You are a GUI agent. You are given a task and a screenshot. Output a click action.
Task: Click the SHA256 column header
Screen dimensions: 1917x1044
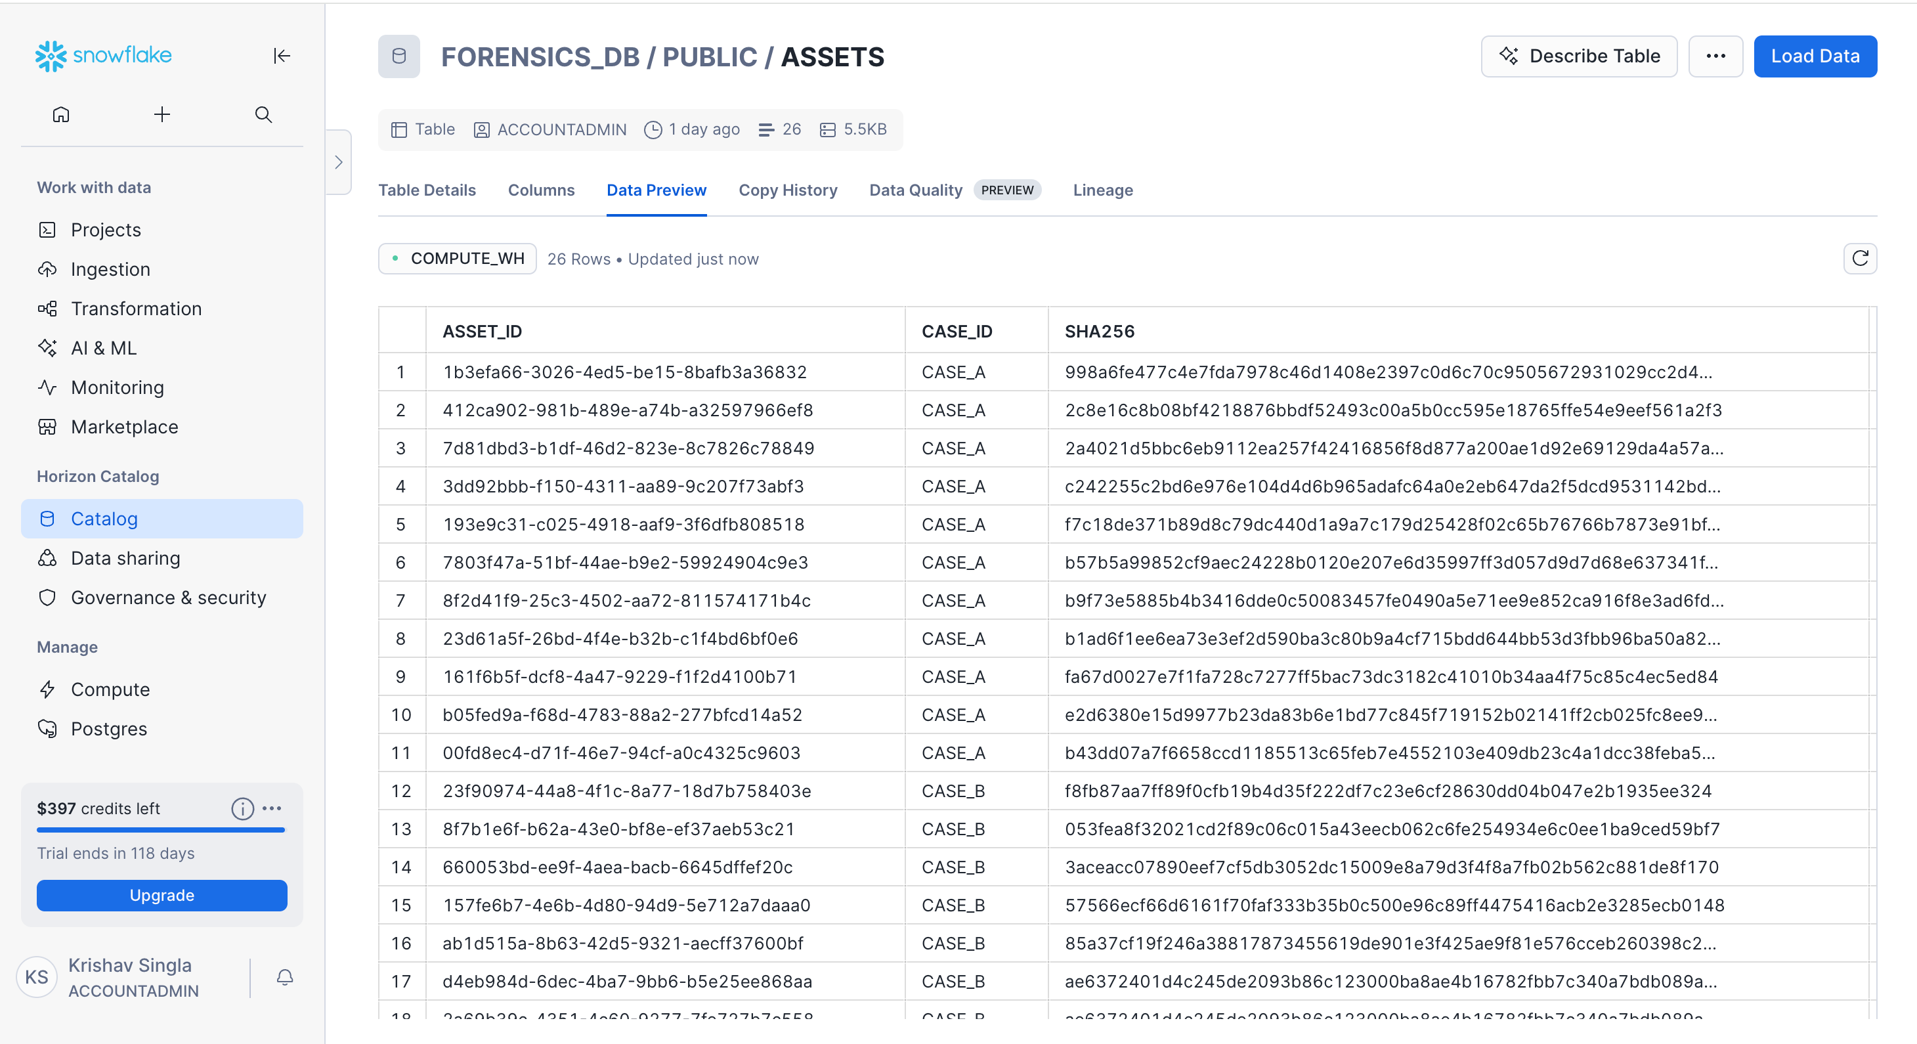tap(1099, 331)
